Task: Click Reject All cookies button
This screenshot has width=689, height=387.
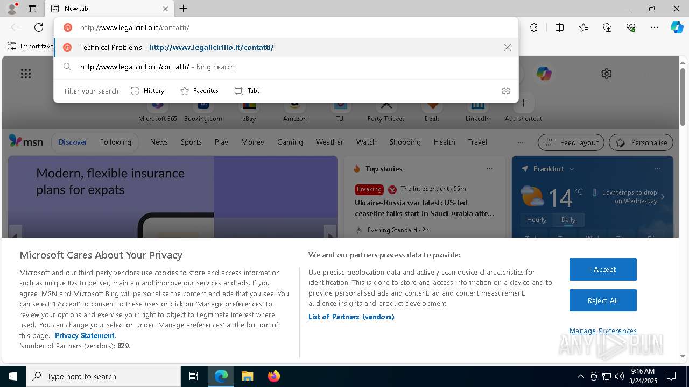Action: (x=603, y=300)
